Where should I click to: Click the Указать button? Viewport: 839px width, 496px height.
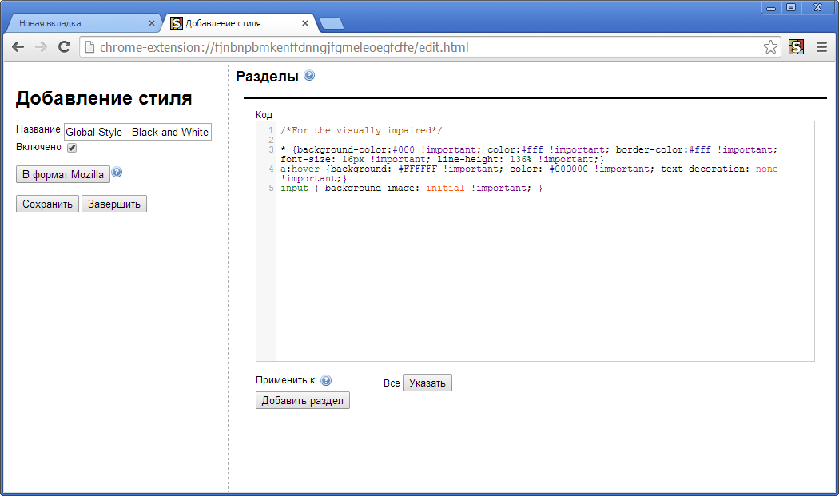point(427,383)
